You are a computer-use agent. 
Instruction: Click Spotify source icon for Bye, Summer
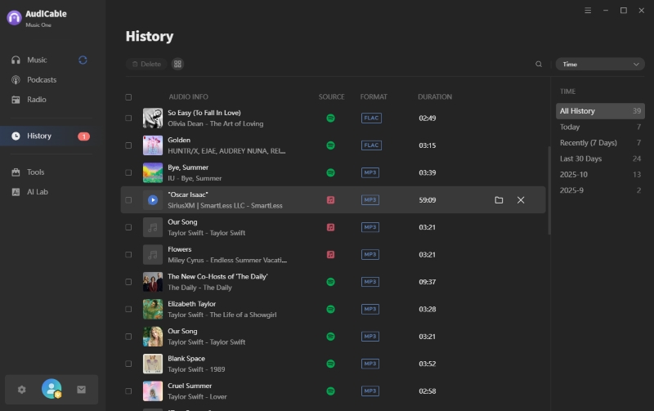click(x=330, y=172)
